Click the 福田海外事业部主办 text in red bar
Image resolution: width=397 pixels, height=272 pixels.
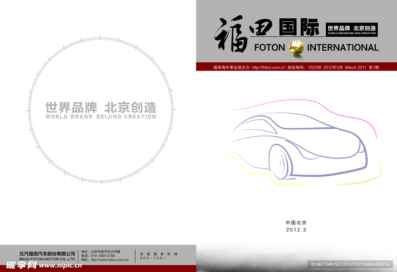[x=231, y=67]
